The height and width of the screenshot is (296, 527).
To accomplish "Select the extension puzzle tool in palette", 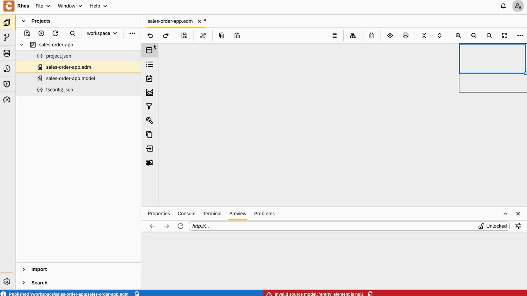I will [149, 163].
